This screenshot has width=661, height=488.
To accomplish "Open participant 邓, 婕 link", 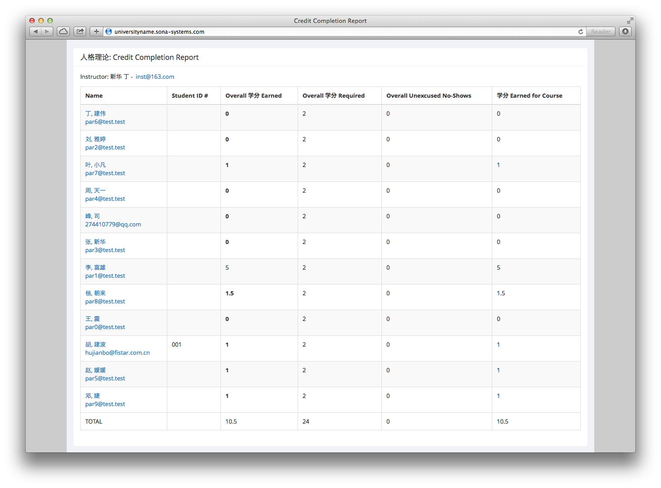I will 92,396.
